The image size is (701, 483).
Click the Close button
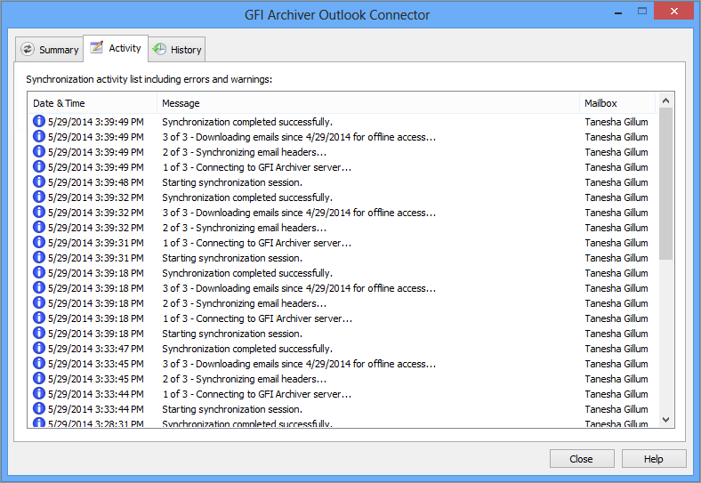point(582,459)
